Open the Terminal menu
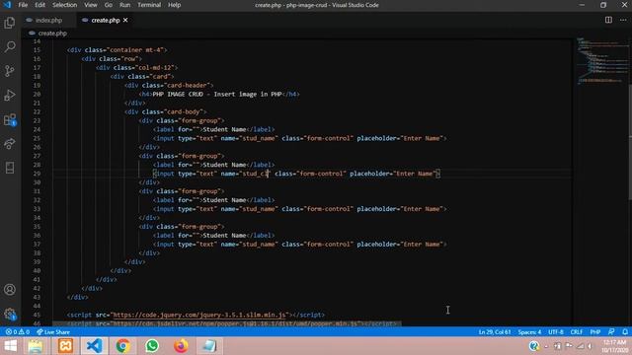 coord(149,5)
